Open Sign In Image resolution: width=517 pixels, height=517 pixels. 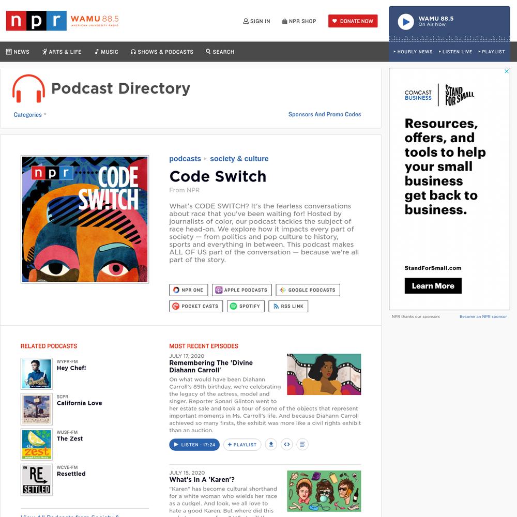click(256, 21)
